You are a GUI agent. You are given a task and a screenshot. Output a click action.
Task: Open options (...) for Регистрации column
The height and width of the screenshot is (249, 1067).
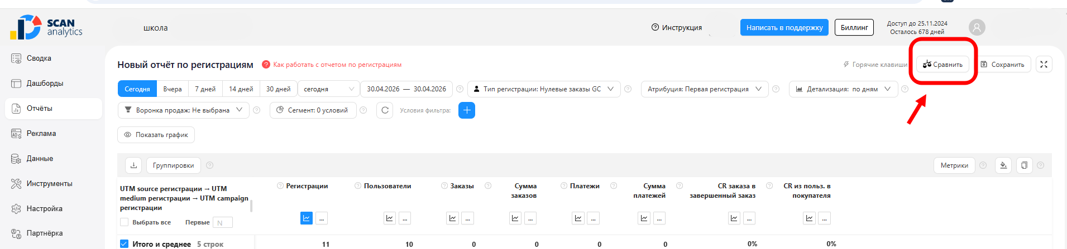coord(322,218)
